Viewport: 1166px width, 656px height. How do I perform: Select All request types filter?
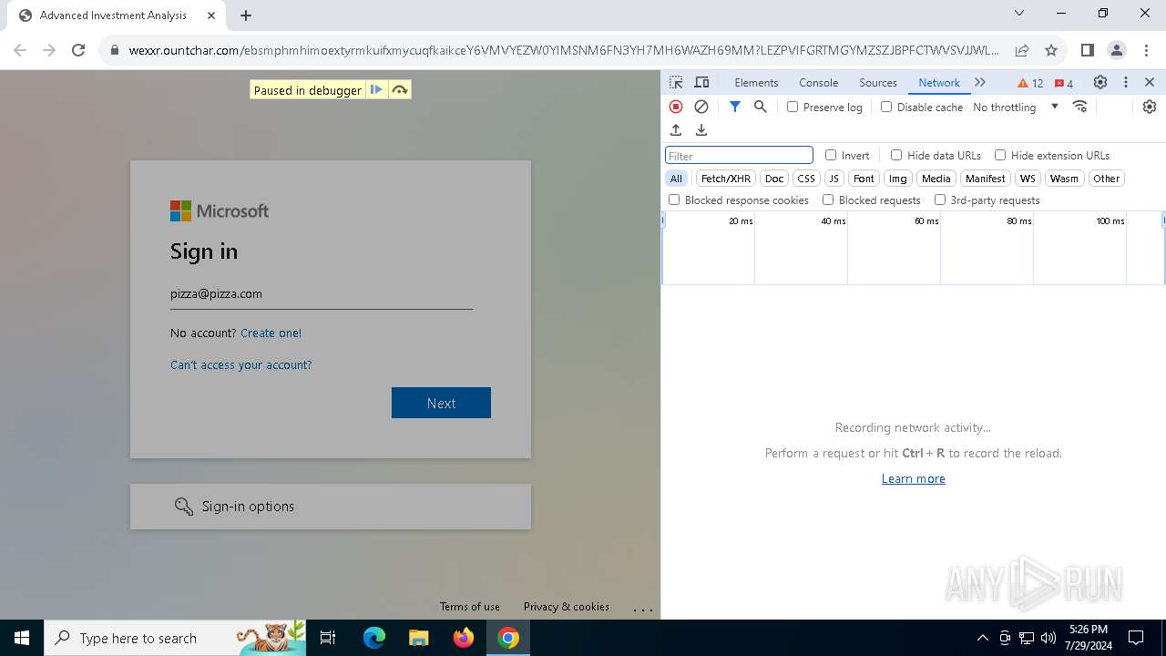coord(676,179)
